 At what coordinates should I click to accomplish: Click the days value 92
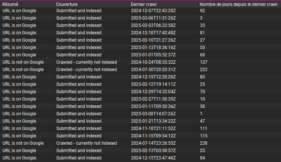203,11
